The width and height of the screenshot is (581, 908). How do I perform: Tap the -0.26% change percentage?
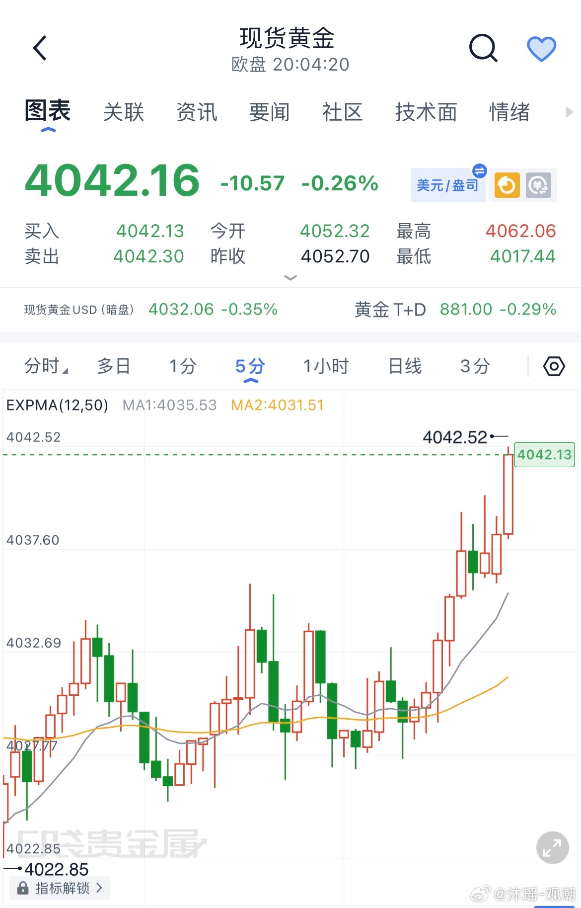click(340, 183)
